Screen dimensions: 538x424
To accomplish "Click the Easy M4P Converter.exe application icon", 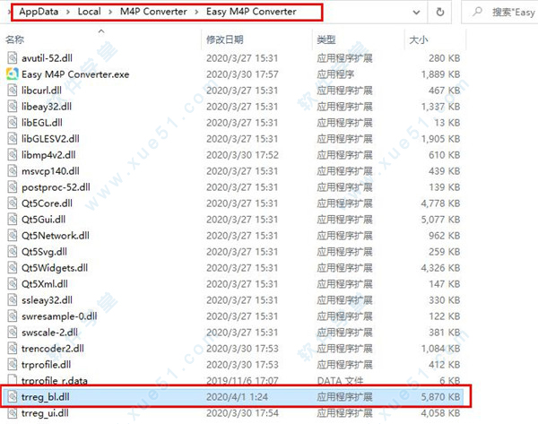I will click(x=13, y=74).
